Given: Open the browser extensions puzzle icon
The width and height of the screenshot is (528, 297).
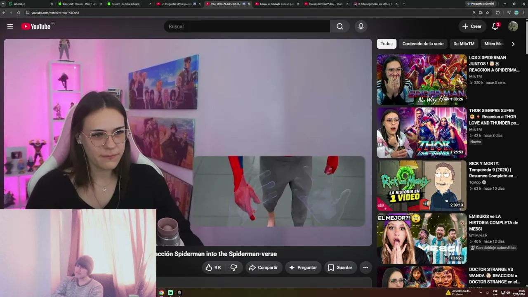Looking at the screenshot, I should coord(498,13).
